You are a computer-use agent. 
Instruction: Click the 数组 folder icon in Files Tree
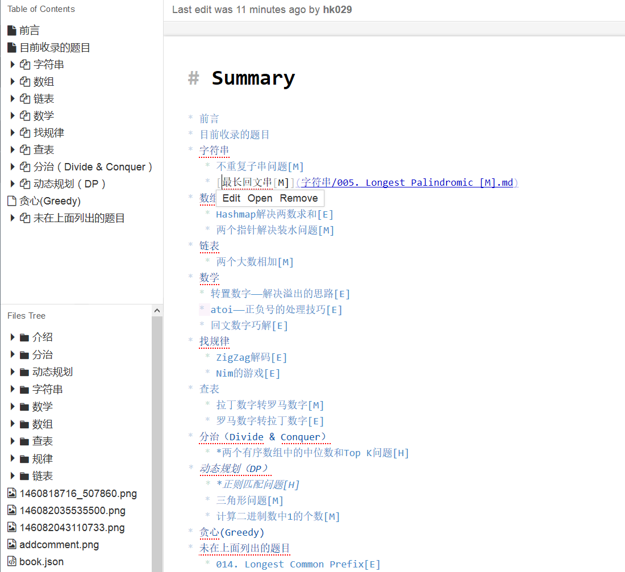click(x=24, y=424)
